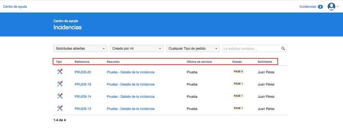Click Prueba office cell in PRUEB-19 row
Screen dimensions: 343x128
[192, 84]
